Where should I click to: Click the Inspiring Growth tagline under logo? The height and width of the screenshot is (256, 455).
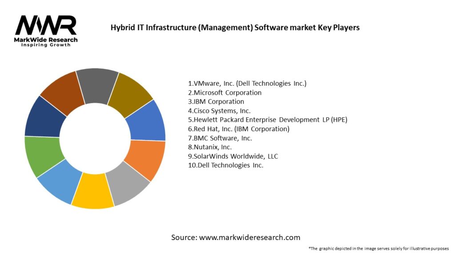(46, 45)
